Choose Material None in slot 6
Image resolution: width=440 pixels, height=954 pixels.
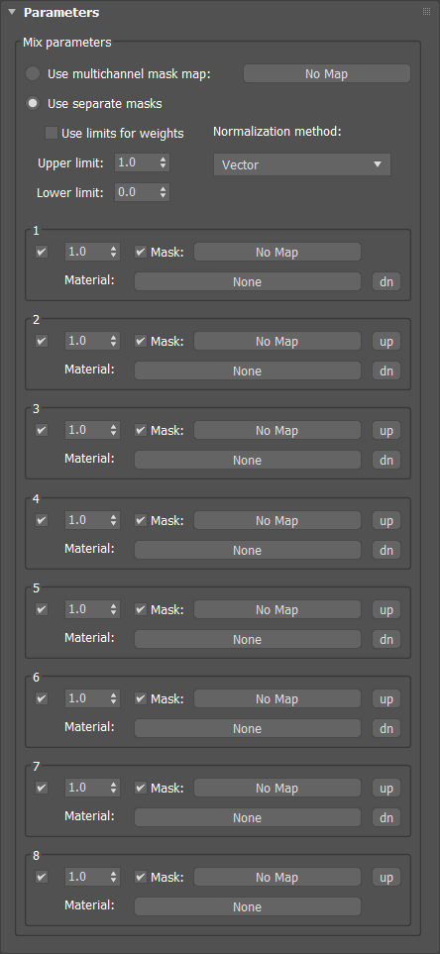pos(247,728)
